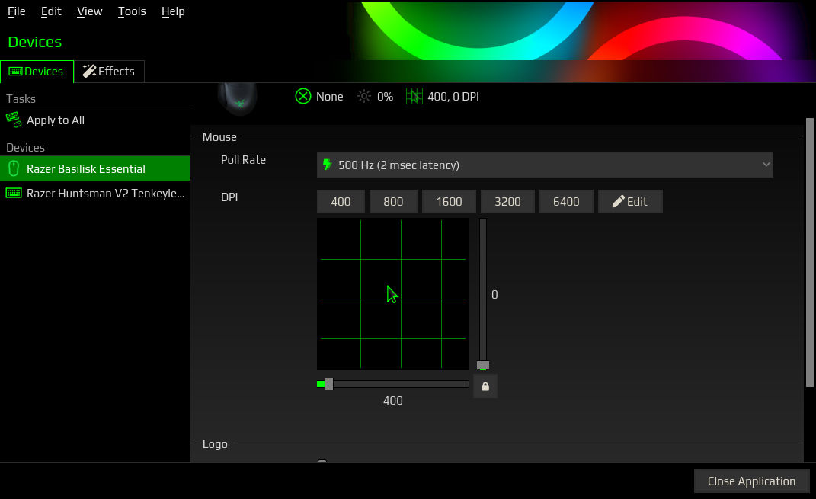Click the green keyboard Apply to All icon
Viewport: 816px width, 499px height.
[13, 120]
